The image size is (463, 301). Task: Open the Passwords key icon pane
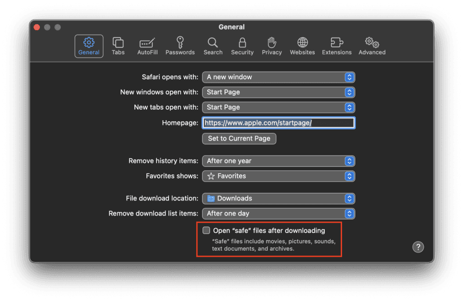[x=180, y=46]
